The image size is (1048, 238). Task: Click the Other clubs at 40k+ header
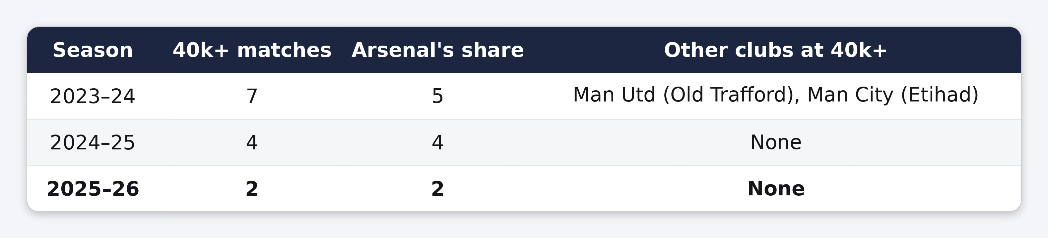point(775,50)
